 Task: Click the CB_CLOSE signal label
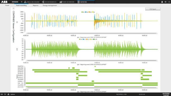coord(21,87)
